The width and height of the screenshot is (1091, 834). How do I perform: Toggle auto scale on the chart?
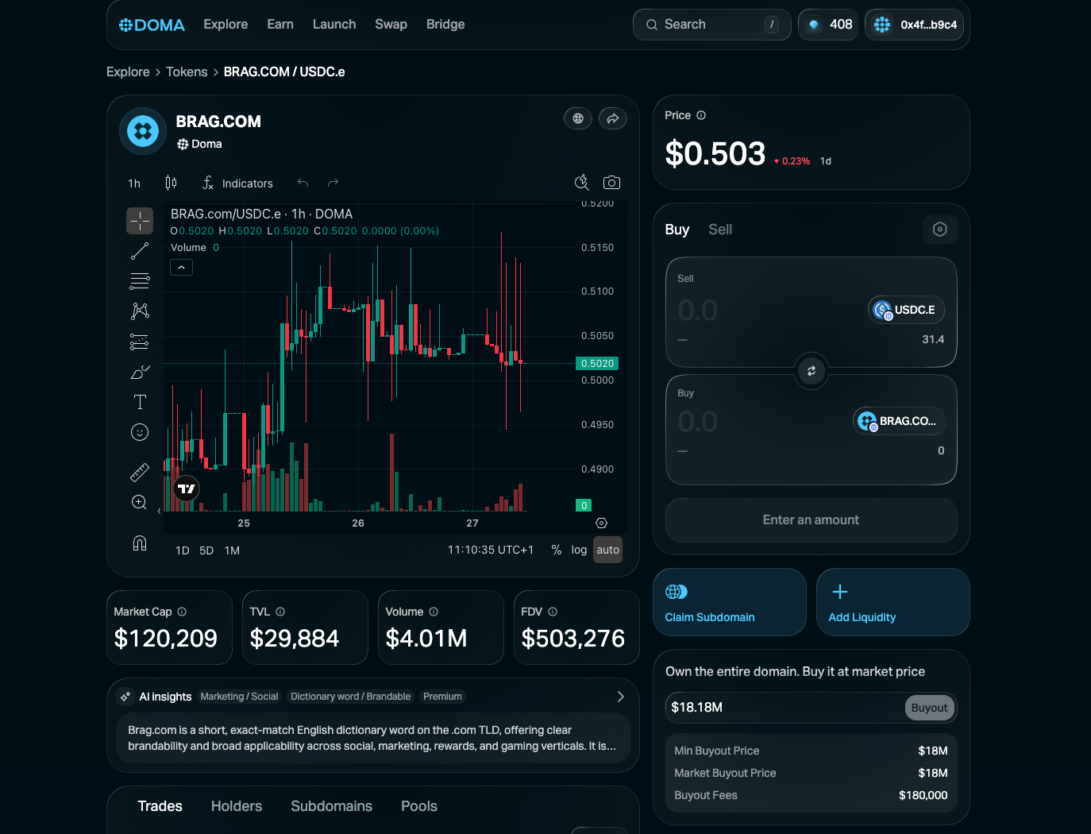tap(607, 550)
